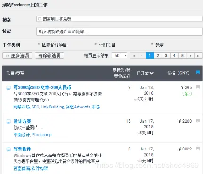Click the green ¥ verified payment badge

[187, 94]
